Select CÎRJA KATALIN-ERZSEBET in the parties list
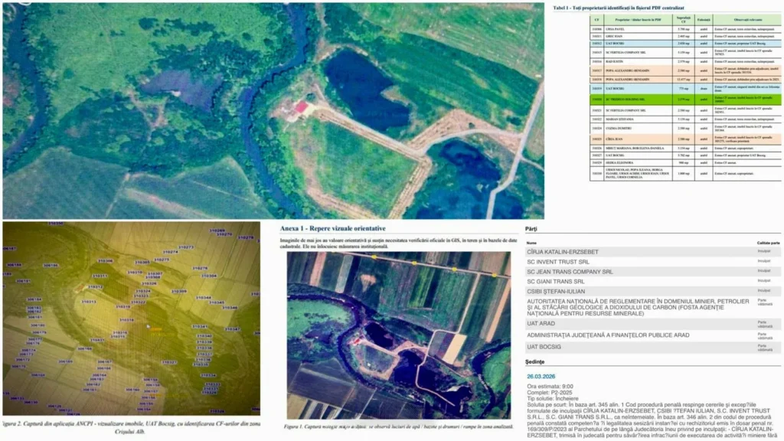The height and width of the screenshot is (441, 784). [652, 252]
